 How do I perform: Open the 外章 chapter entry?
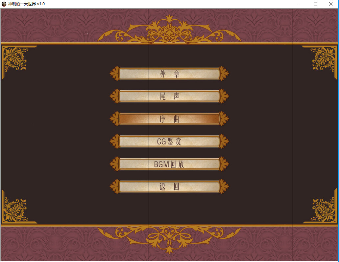[169, 74]
